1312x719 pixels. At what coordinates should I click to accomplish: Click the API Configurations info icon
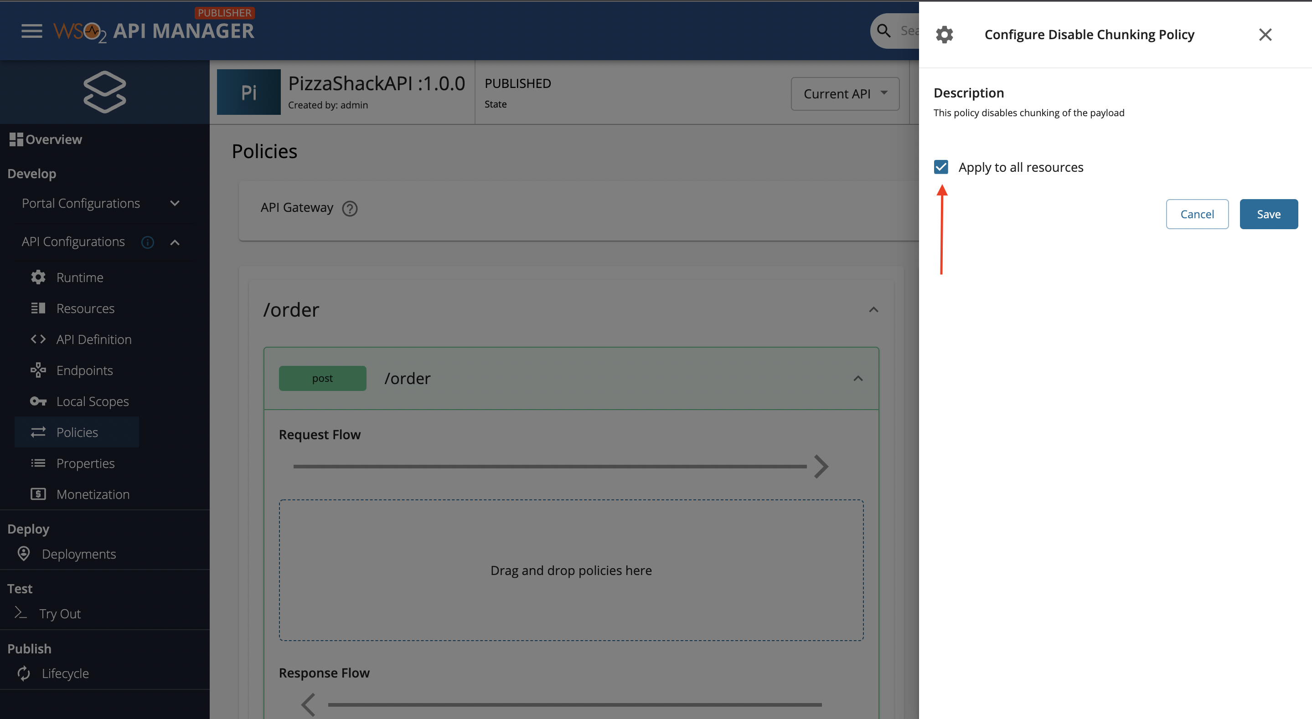148,242
